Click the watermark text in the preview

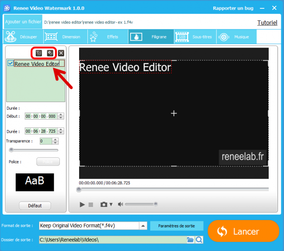125,67
